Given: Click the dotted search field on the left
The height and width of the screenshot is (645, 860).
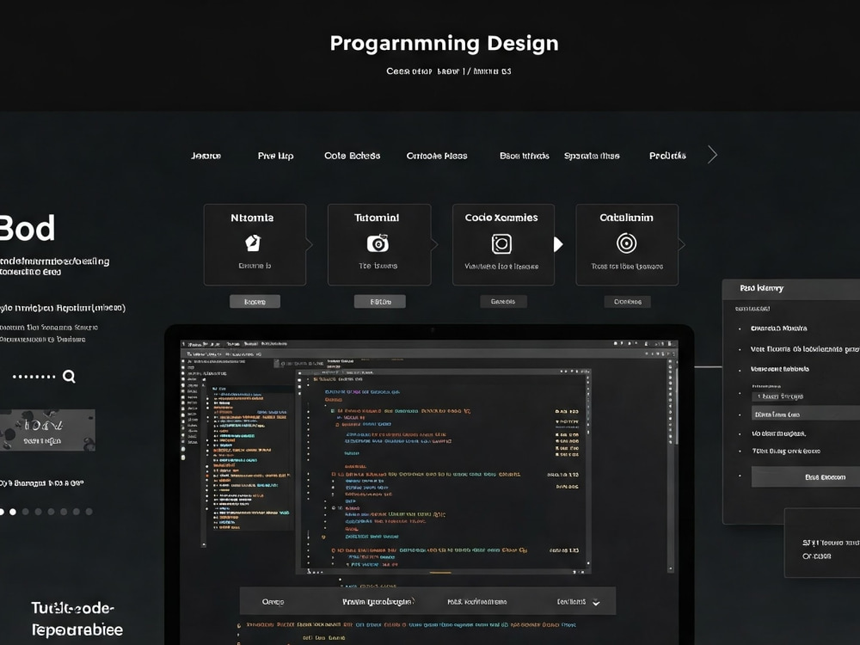Looking at the screenshot, I should 34,377.
